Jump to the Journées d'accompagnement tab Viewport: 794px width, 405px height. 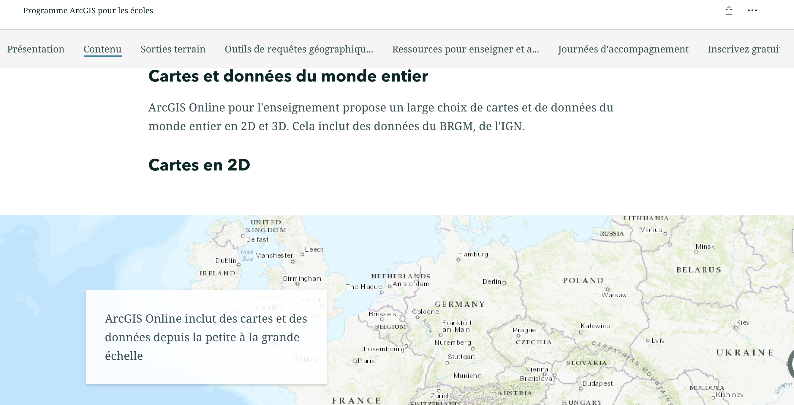(623, 49)
